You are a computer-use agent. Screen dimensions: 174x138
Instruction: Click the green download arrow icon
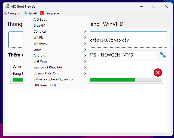coord(25,13)
